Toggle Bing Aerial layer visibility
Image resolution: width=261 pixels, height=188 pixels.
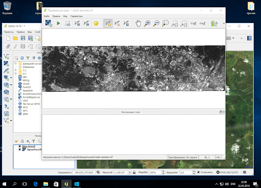pyautogui.click(x=20, y=147)
